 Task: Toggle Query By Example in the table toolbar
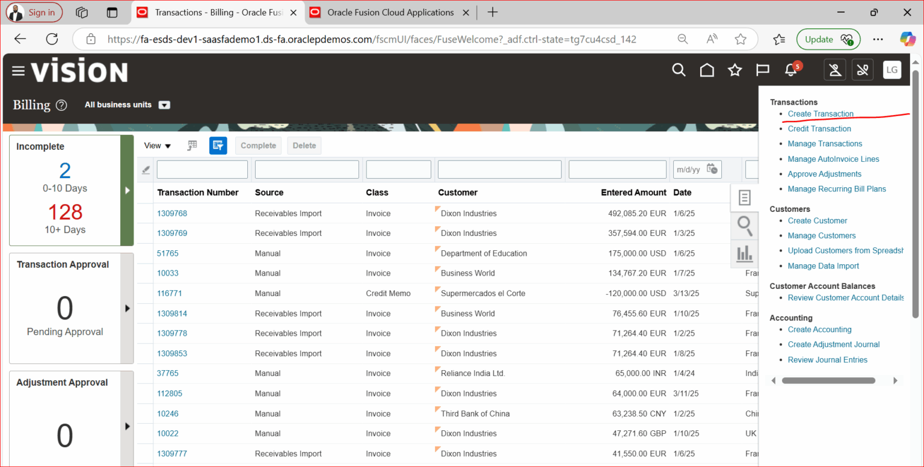(218, 145)
